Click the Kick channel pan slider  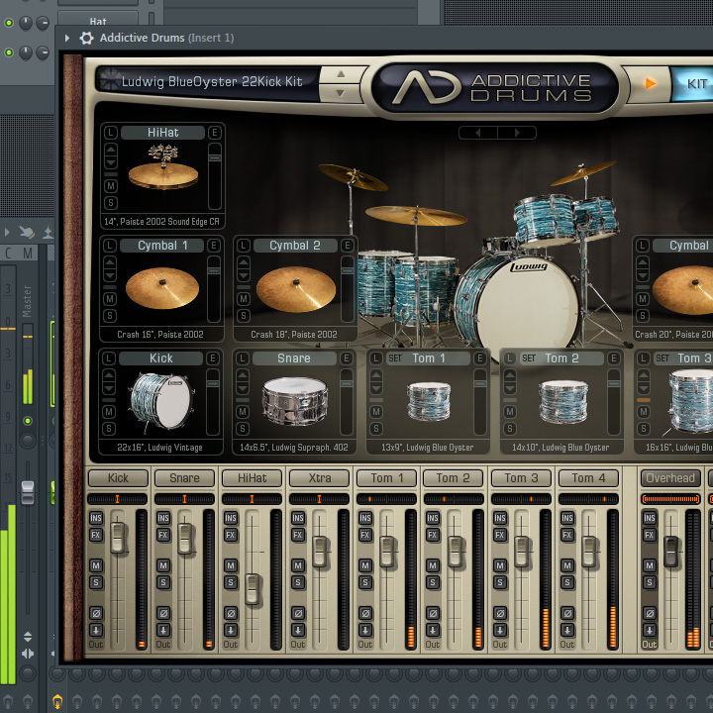click(x=117, y=499)
